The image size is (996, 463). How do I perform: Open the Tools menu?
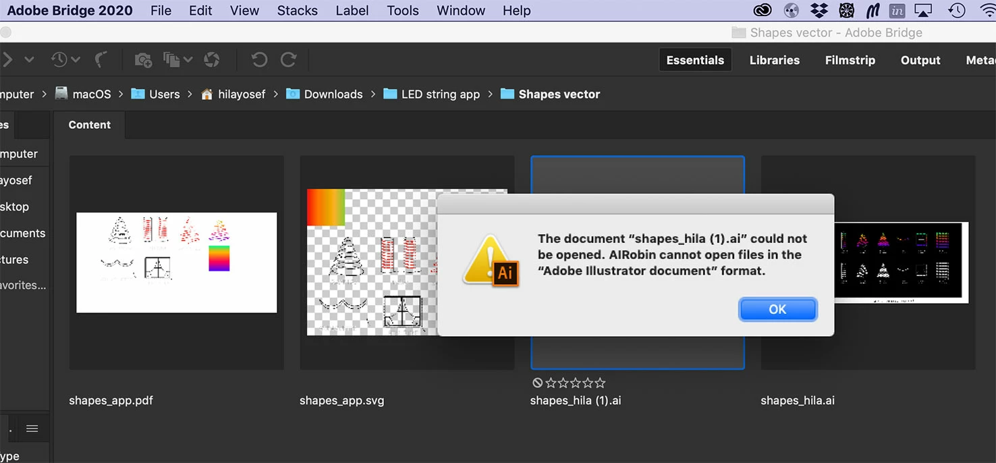(x=403, y=11)
